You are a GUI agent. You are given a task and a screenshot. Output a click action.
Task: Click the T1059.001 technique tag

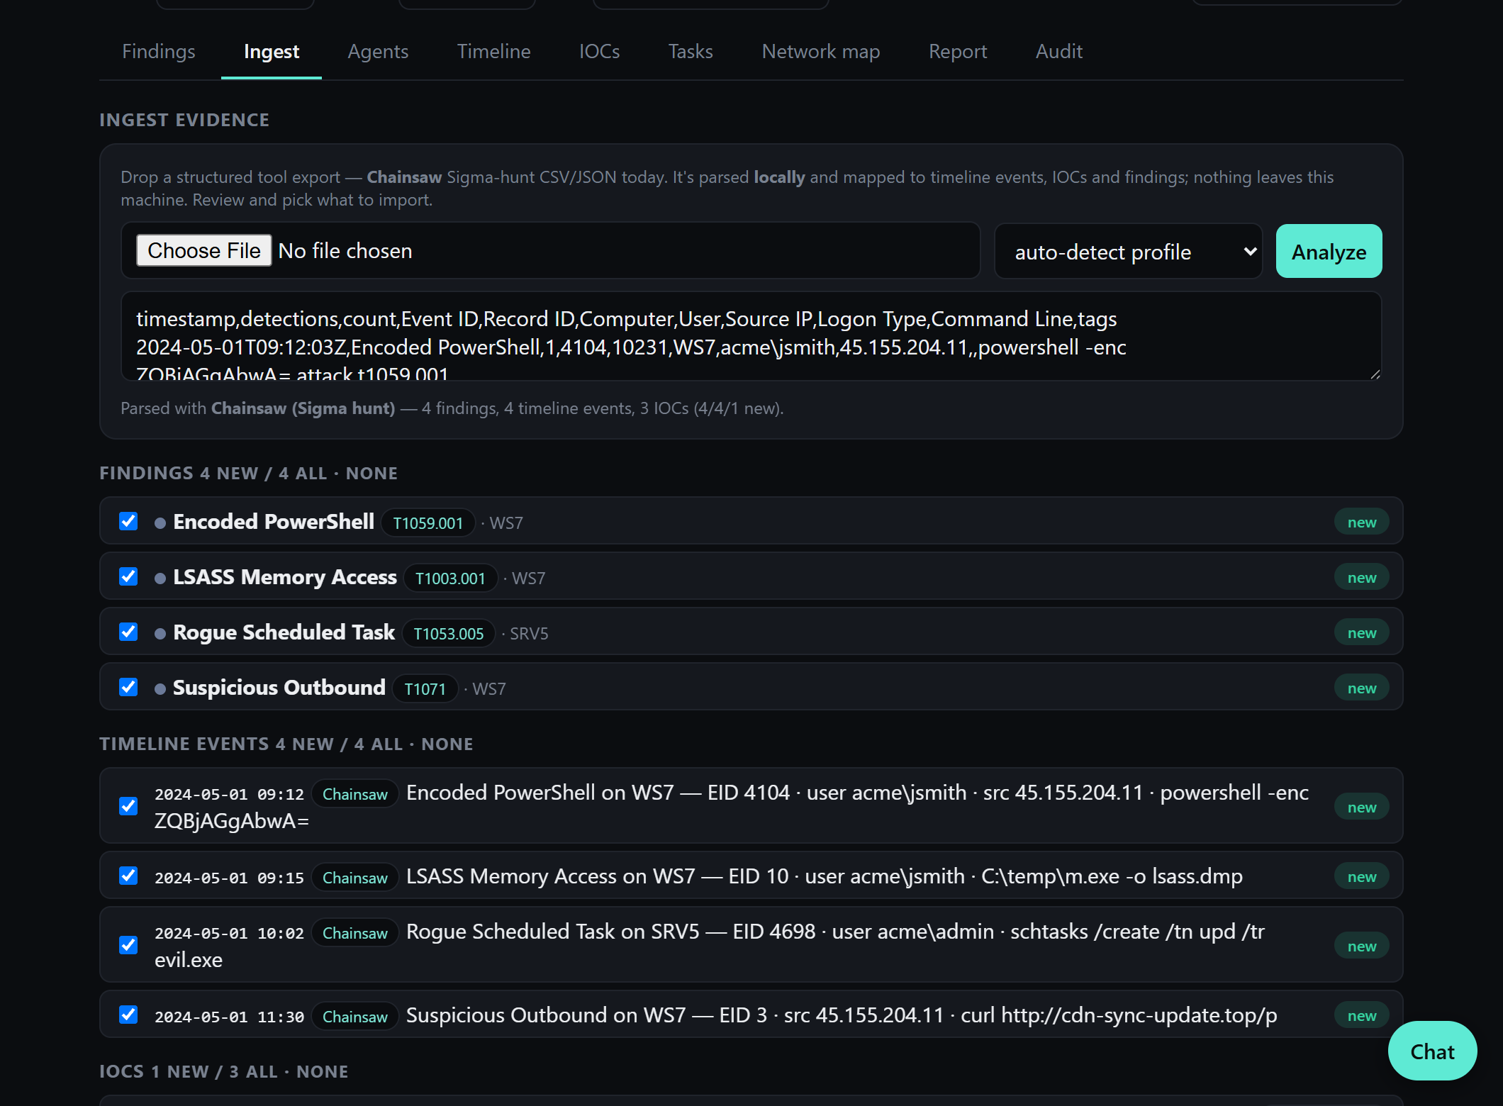coord(428,523)
